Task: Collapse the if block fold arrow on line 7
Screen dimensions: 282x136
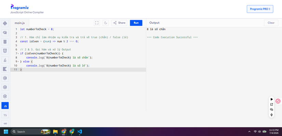Action: click(x=18, y=54)
